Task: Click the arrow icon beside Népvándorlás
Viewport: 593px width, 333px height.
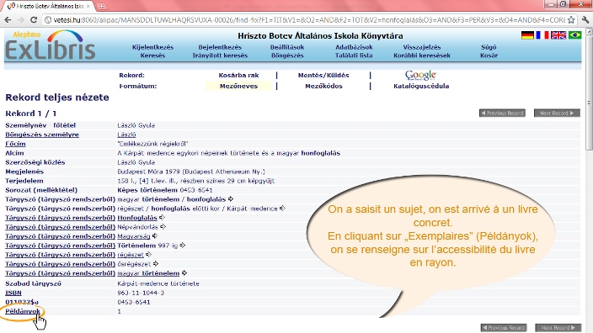Action: (163, 227)
